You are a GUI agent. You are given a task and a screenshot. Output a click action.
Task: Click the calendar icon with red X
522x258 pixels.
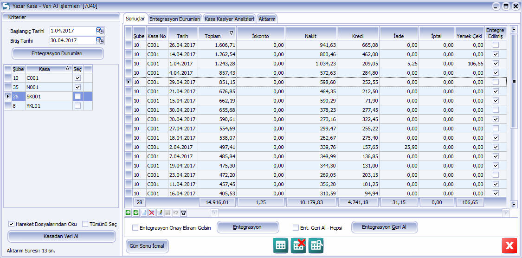[x=298, y=245]
